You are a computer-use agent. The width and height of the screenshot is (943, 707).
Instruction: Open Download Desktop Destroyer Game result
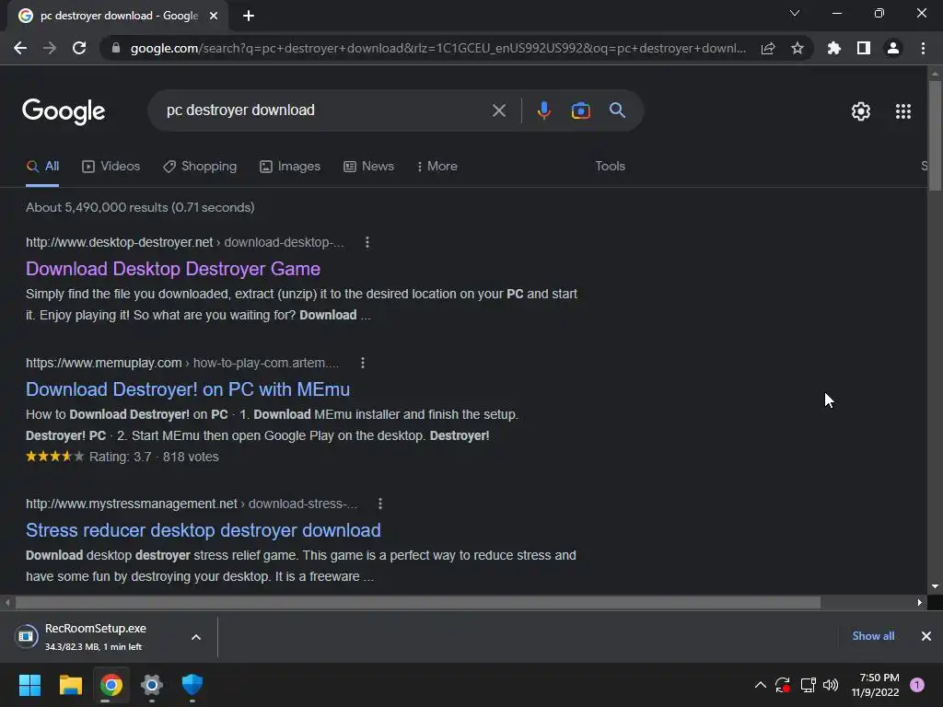(x=173, y=269)
